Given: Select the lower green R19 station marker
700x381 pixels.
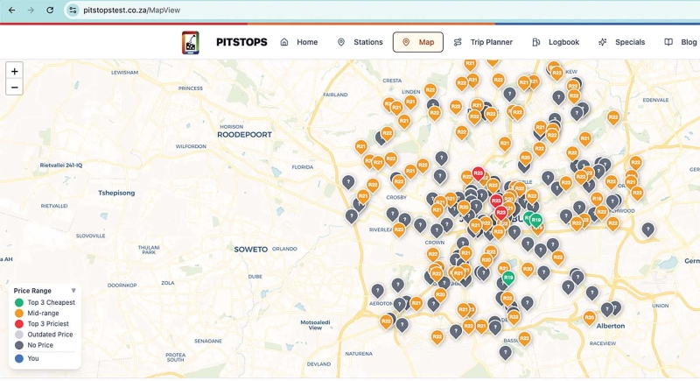Looking at the screenshot, I should [508, 277].
